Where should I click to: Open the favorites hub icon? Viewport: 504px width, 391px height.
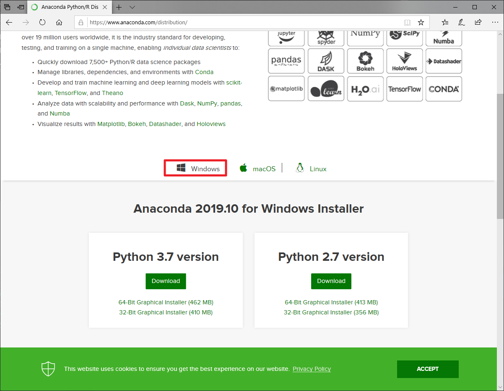445,22
